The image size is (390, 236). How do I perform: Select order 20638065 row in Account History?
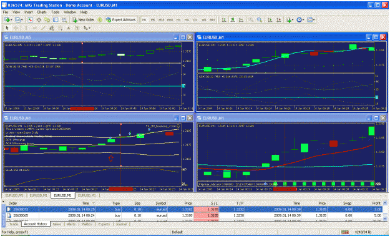pyautogui.click(x=195, y=215)
